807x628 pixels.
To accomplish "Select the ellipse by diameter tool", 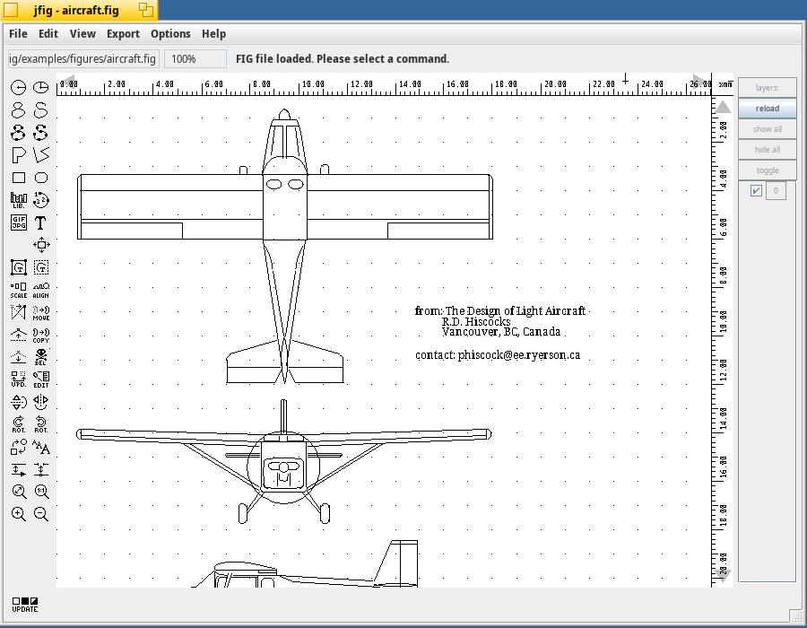I will 41,88.
